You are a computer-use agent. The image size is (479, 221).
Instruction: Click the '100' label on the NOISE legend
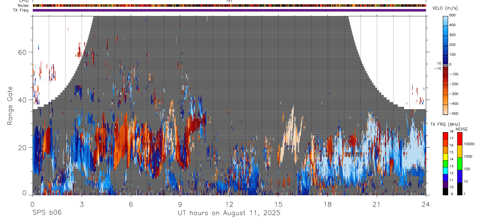(x=467, y=169)
